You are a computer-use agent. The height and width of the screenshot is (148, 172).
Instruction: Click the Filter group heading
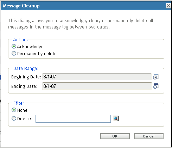(x=19, y=103)
